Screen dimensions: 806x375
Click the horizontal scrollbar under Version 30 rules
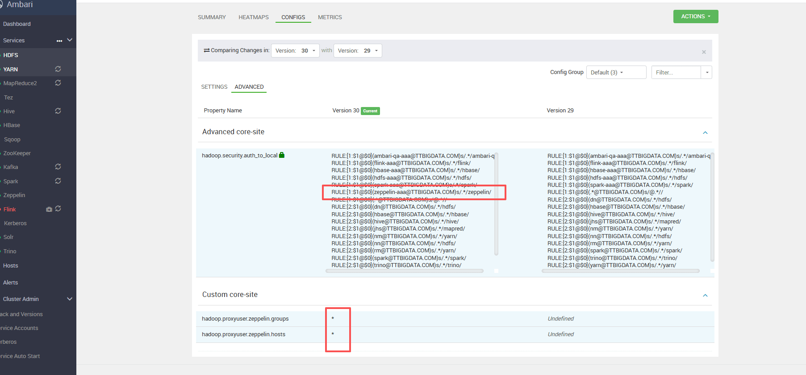tap(404, 271)
